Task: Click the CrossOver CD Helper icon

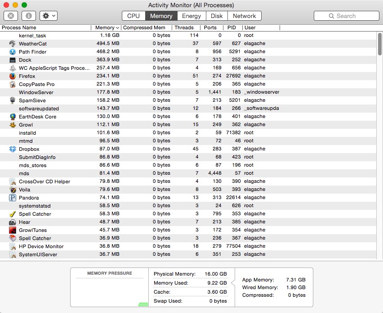Action: point(13,181)
